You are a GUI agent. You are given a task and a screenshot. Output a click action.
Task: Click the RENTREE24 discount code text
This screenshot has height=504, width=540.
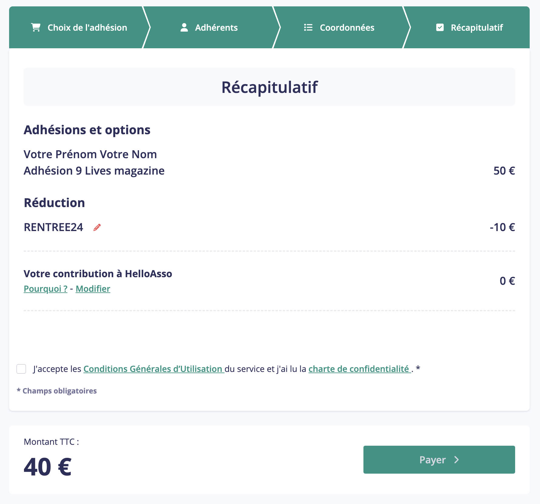(x=53, y=227)
